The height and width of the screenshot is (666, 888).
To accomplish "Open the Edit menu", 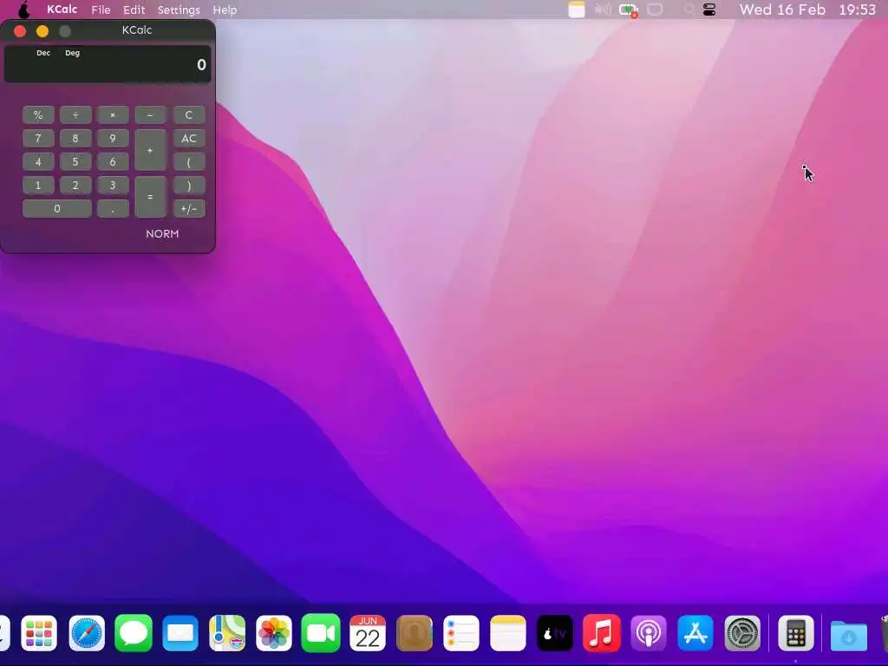I will [x=134, y=10].
